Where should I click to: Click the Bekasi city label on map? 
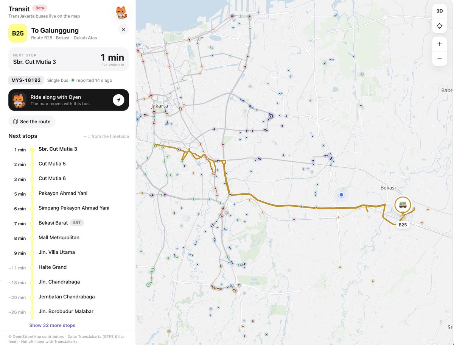tap(388, 188)
